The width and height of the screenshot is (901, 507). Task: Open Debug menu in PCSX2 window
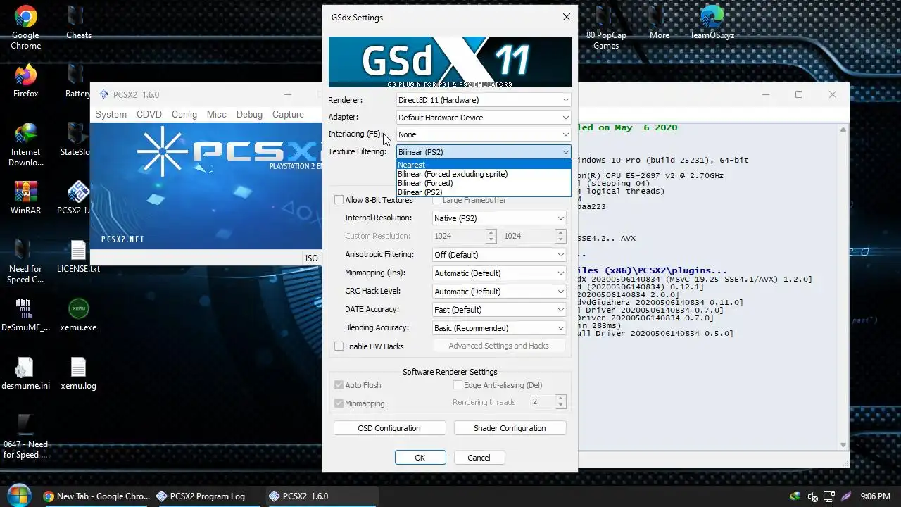pyautogui.click(x=249, y=114)
